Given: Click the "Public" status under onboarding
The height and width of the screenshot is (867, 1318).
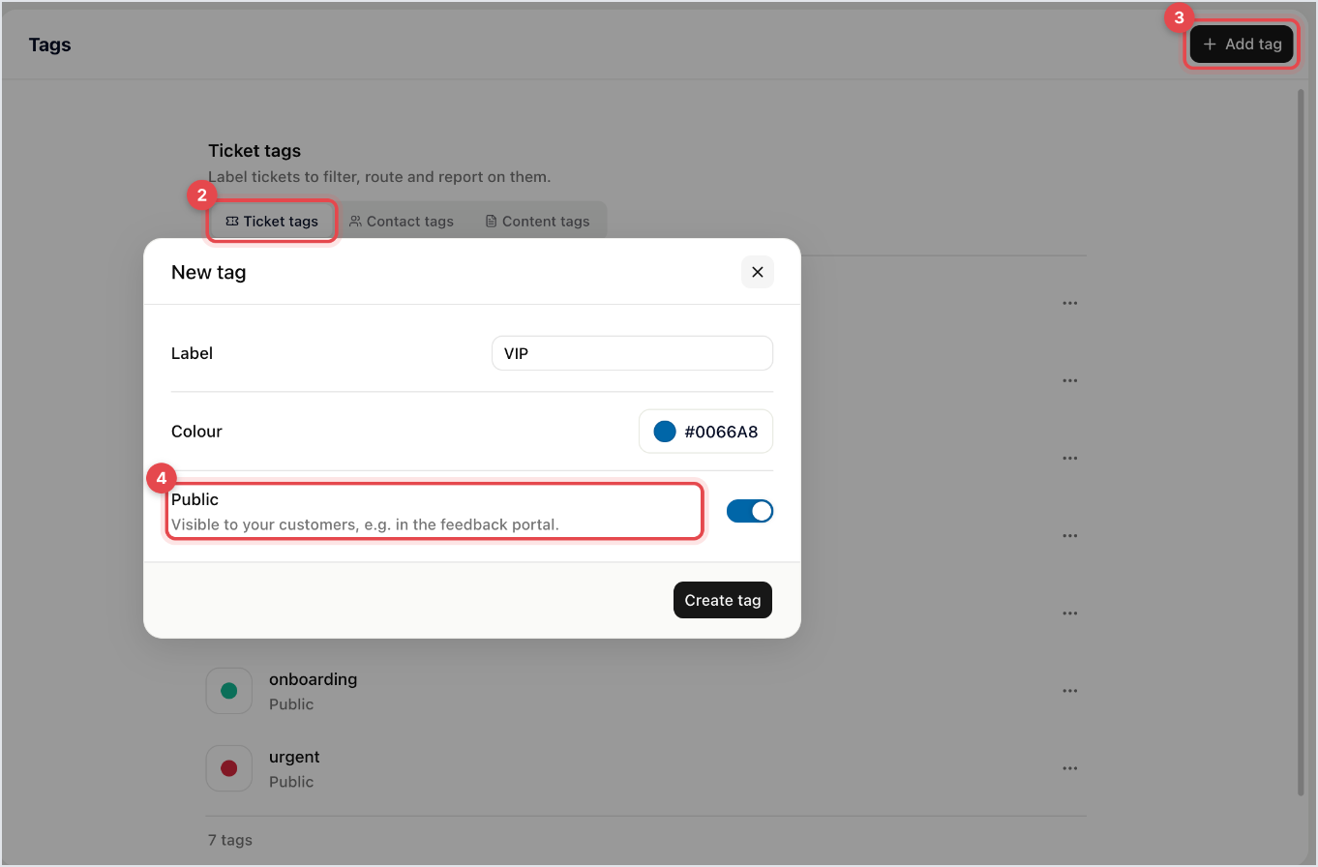Looking at the screenshot, I should (x=291, y=704).
